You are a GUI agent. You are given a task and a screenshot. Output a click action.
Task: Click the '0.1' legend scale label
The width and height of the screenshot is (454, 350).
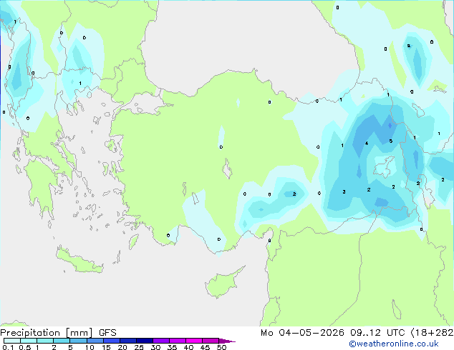[8, 347]
